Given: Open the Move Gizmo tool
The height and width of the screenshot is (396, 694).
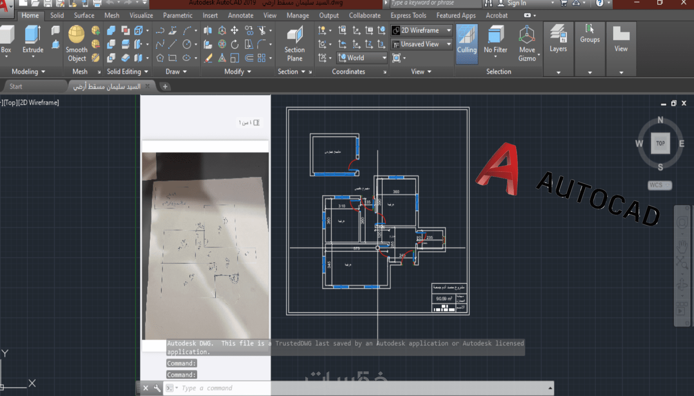Looking at the screenshot, I should point(527,44).
